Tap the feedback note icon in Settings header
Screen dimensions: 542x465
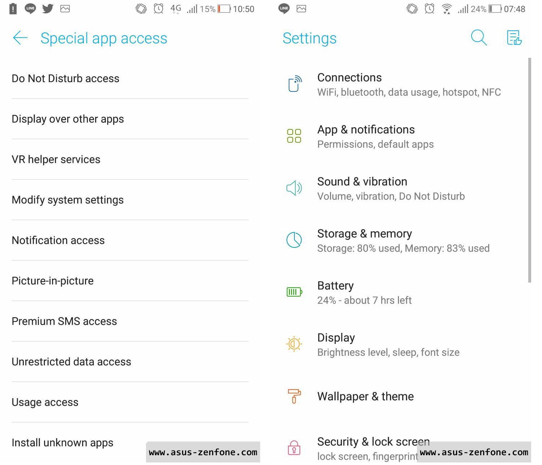tap(514, 38)
